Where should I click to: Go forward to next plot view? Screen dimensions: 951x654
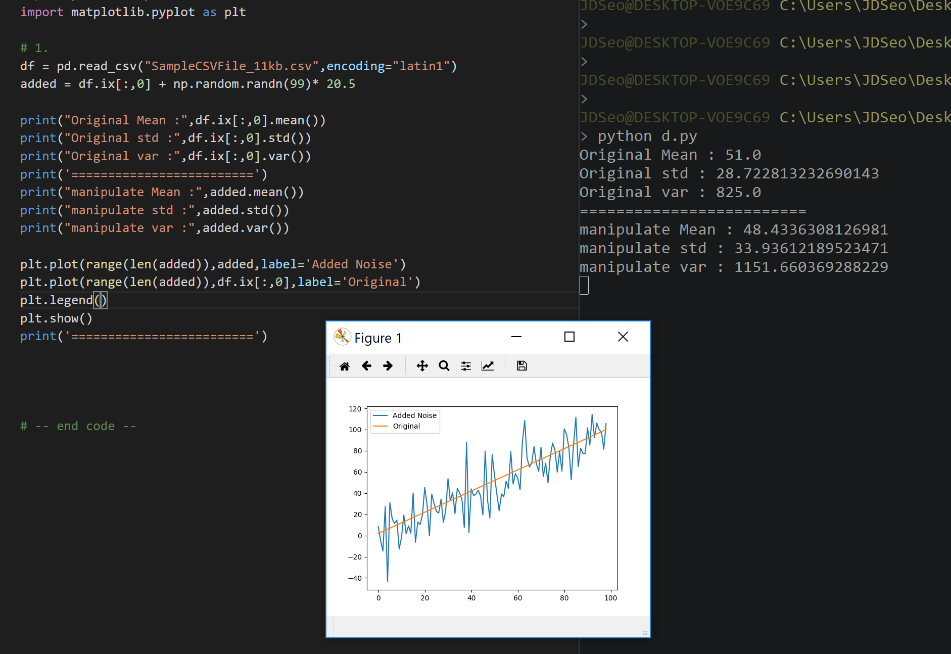point(388,365)
